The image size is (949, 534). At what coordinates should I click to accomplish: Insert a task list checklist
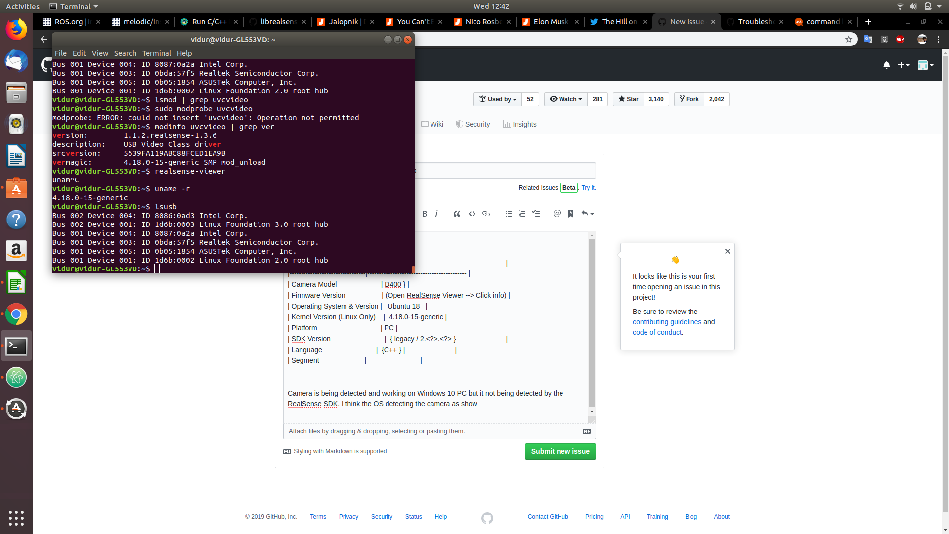(536, 214)
